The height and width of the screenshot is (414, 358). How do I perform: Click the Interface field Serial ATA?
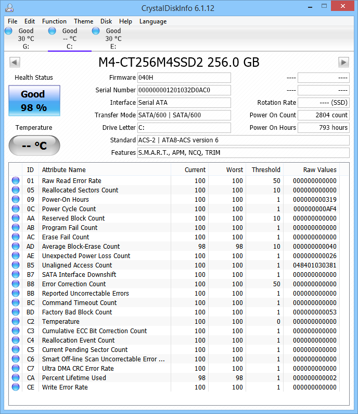click(x=184, y=102)
